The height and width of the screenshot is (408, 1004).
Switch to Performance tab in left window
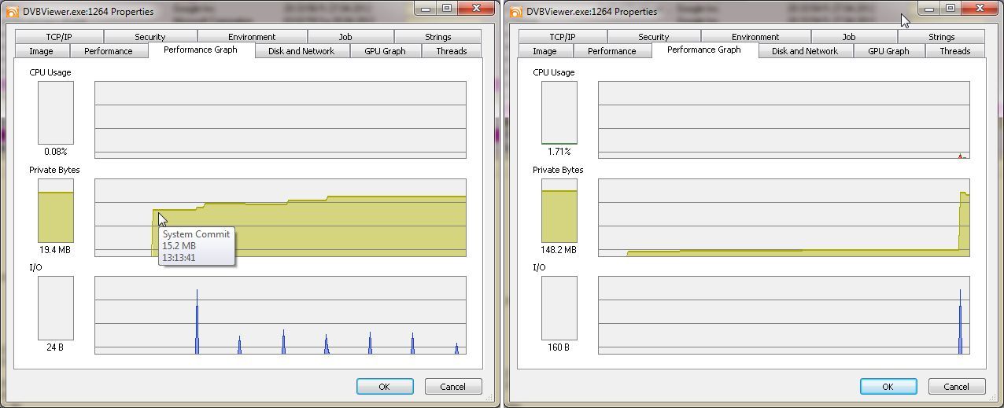109,51
